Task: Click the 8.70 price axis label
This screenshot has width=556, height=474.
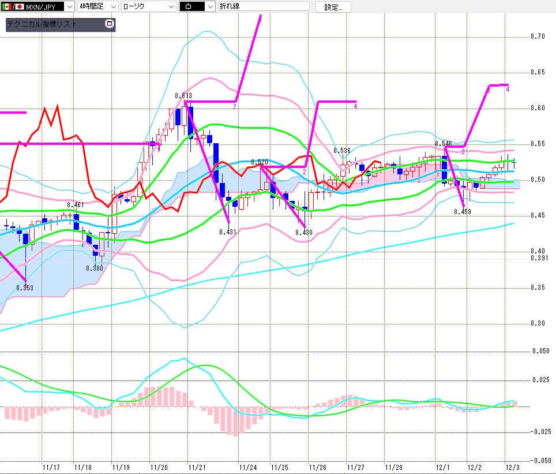Action: pyautogui.click(x=538, y=36)
